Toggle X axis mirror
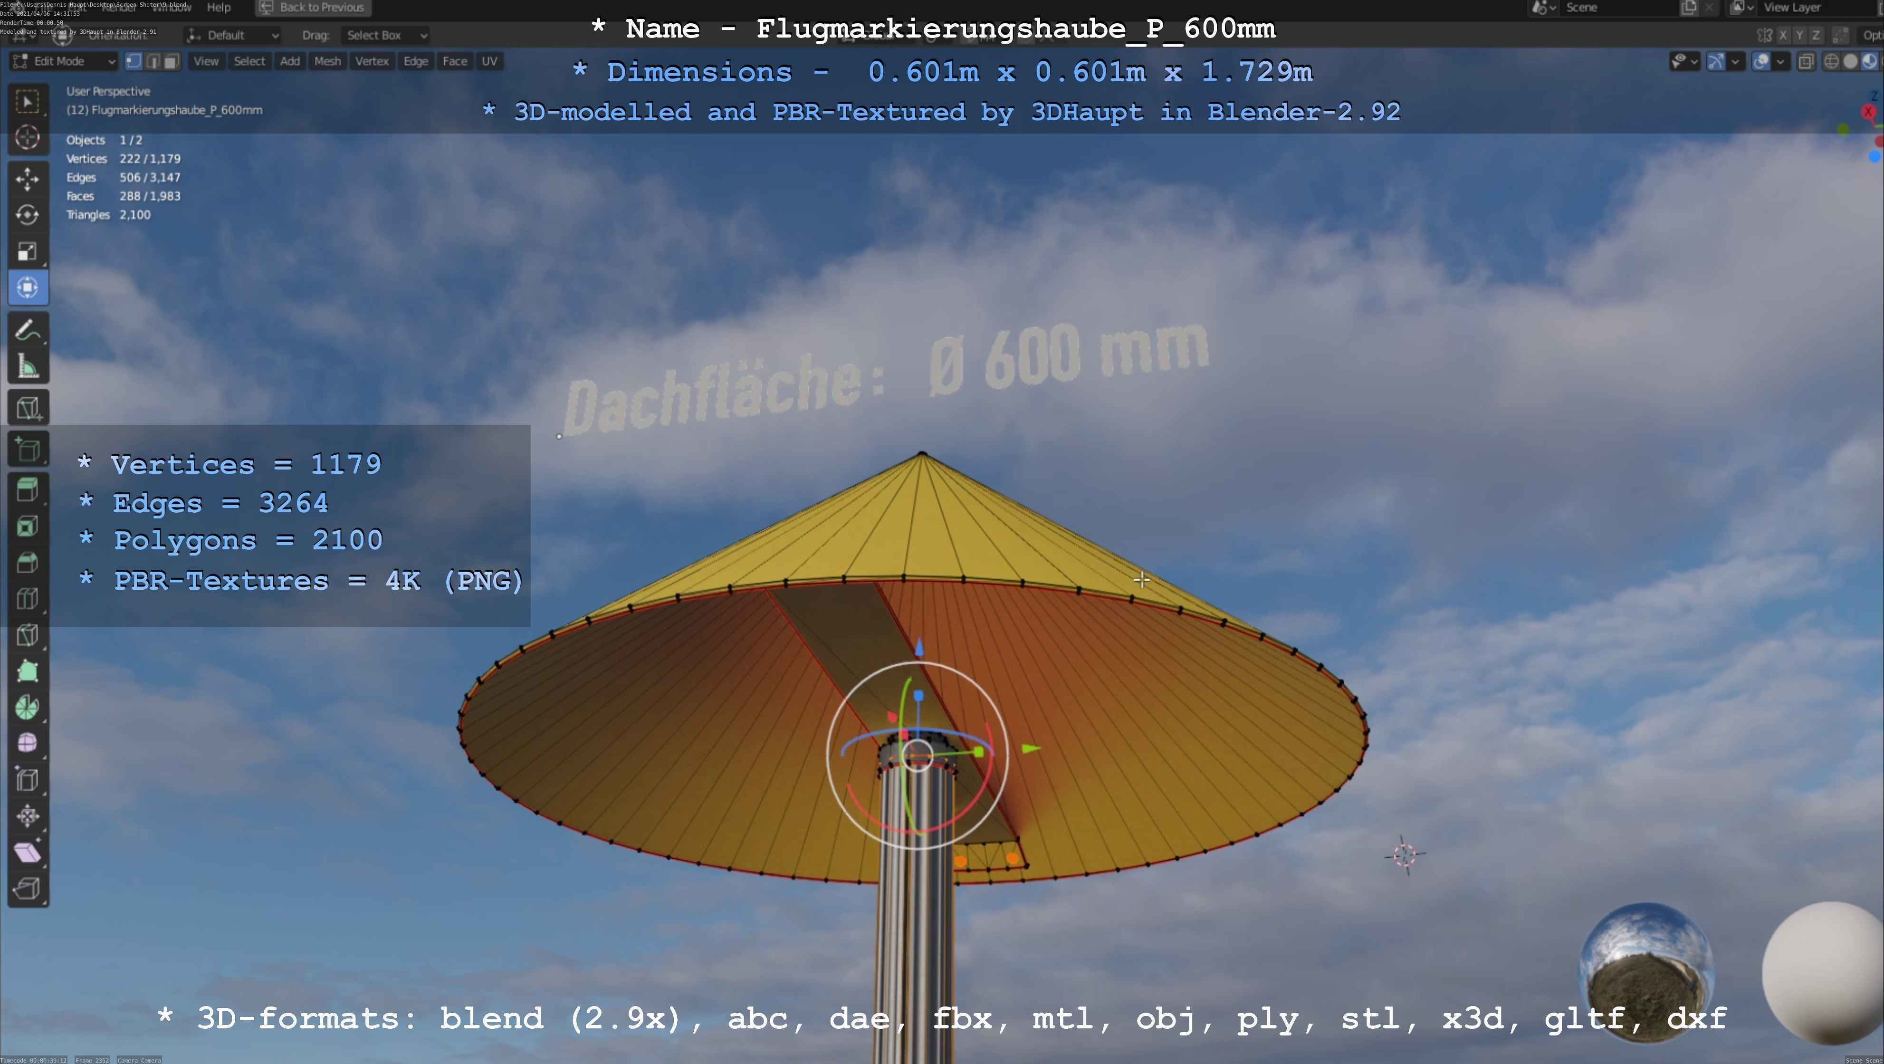 click(1783, 35)
